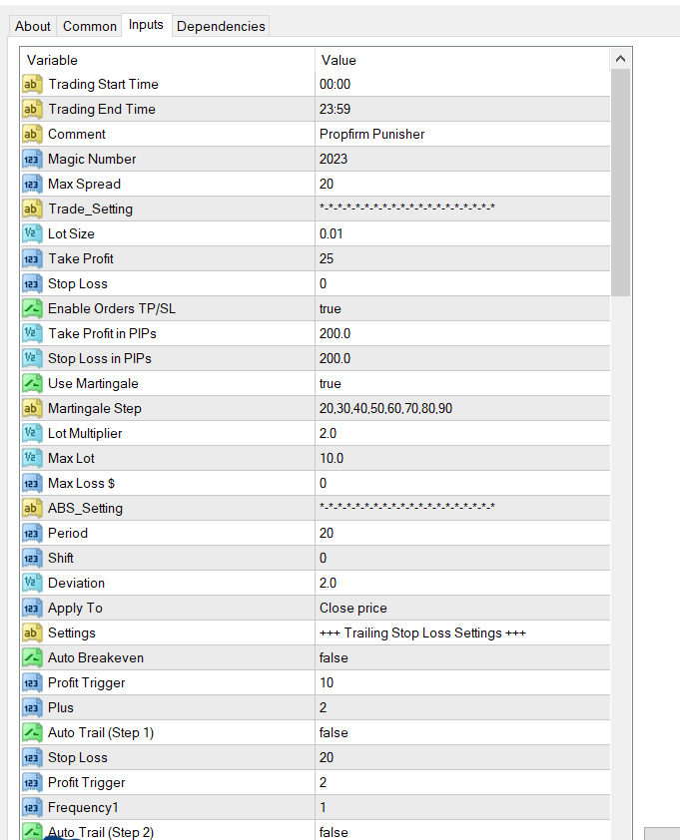The width and height of the screenshot is (680, 840).
Task: Select the Max Loss $ row label
Action: click(x=81, y=483)
